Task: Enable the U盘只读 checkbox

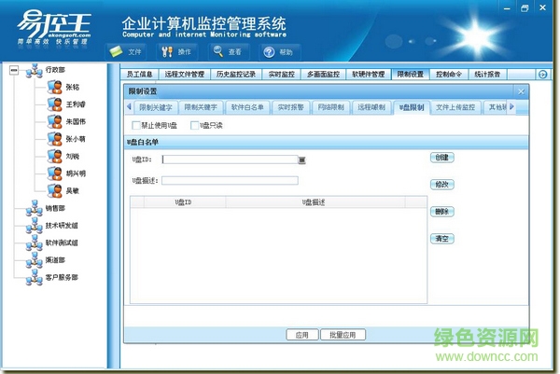Action: (x=195, y=125)
